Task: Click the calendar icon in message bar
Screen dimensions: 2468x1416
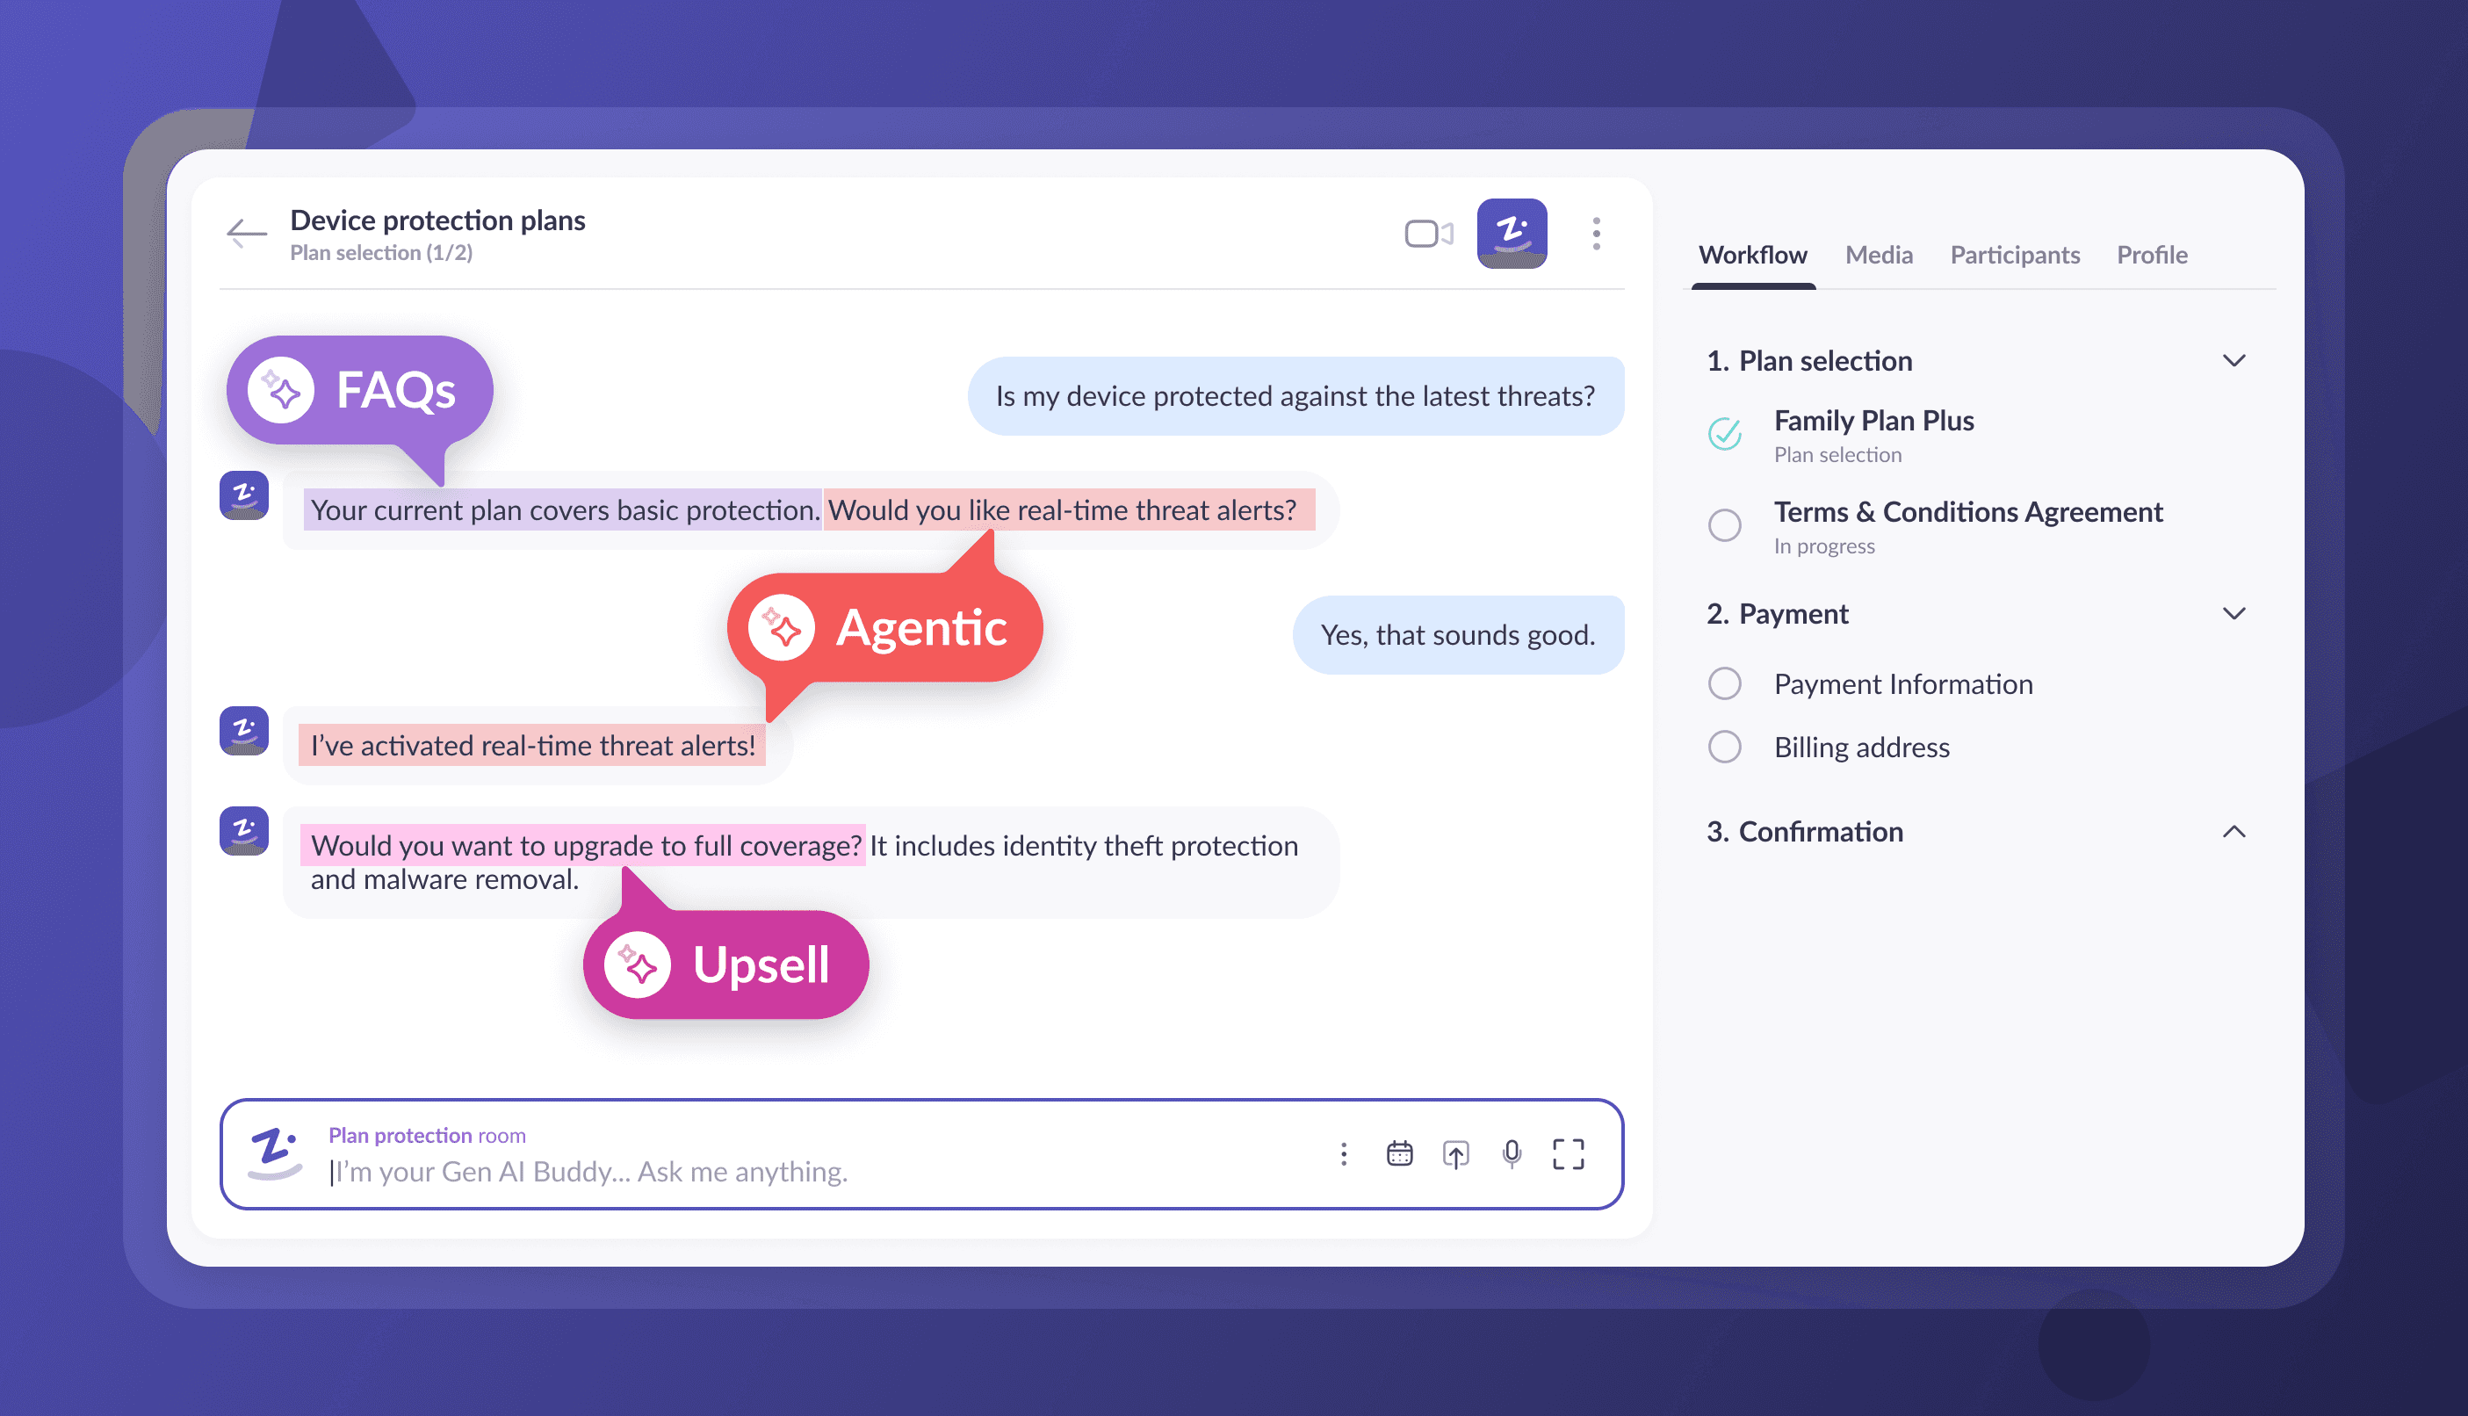Action: tap(1399, 1153)
